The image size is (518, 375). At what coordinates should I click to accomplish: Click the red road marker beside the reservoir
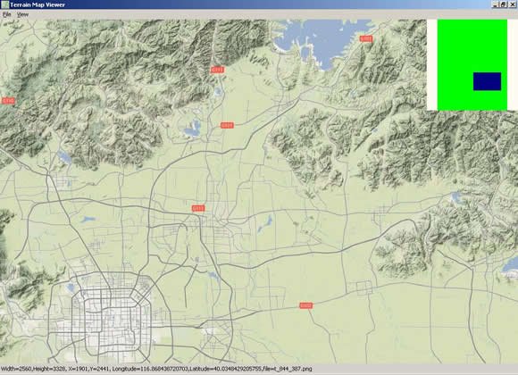tap(365, 38)
